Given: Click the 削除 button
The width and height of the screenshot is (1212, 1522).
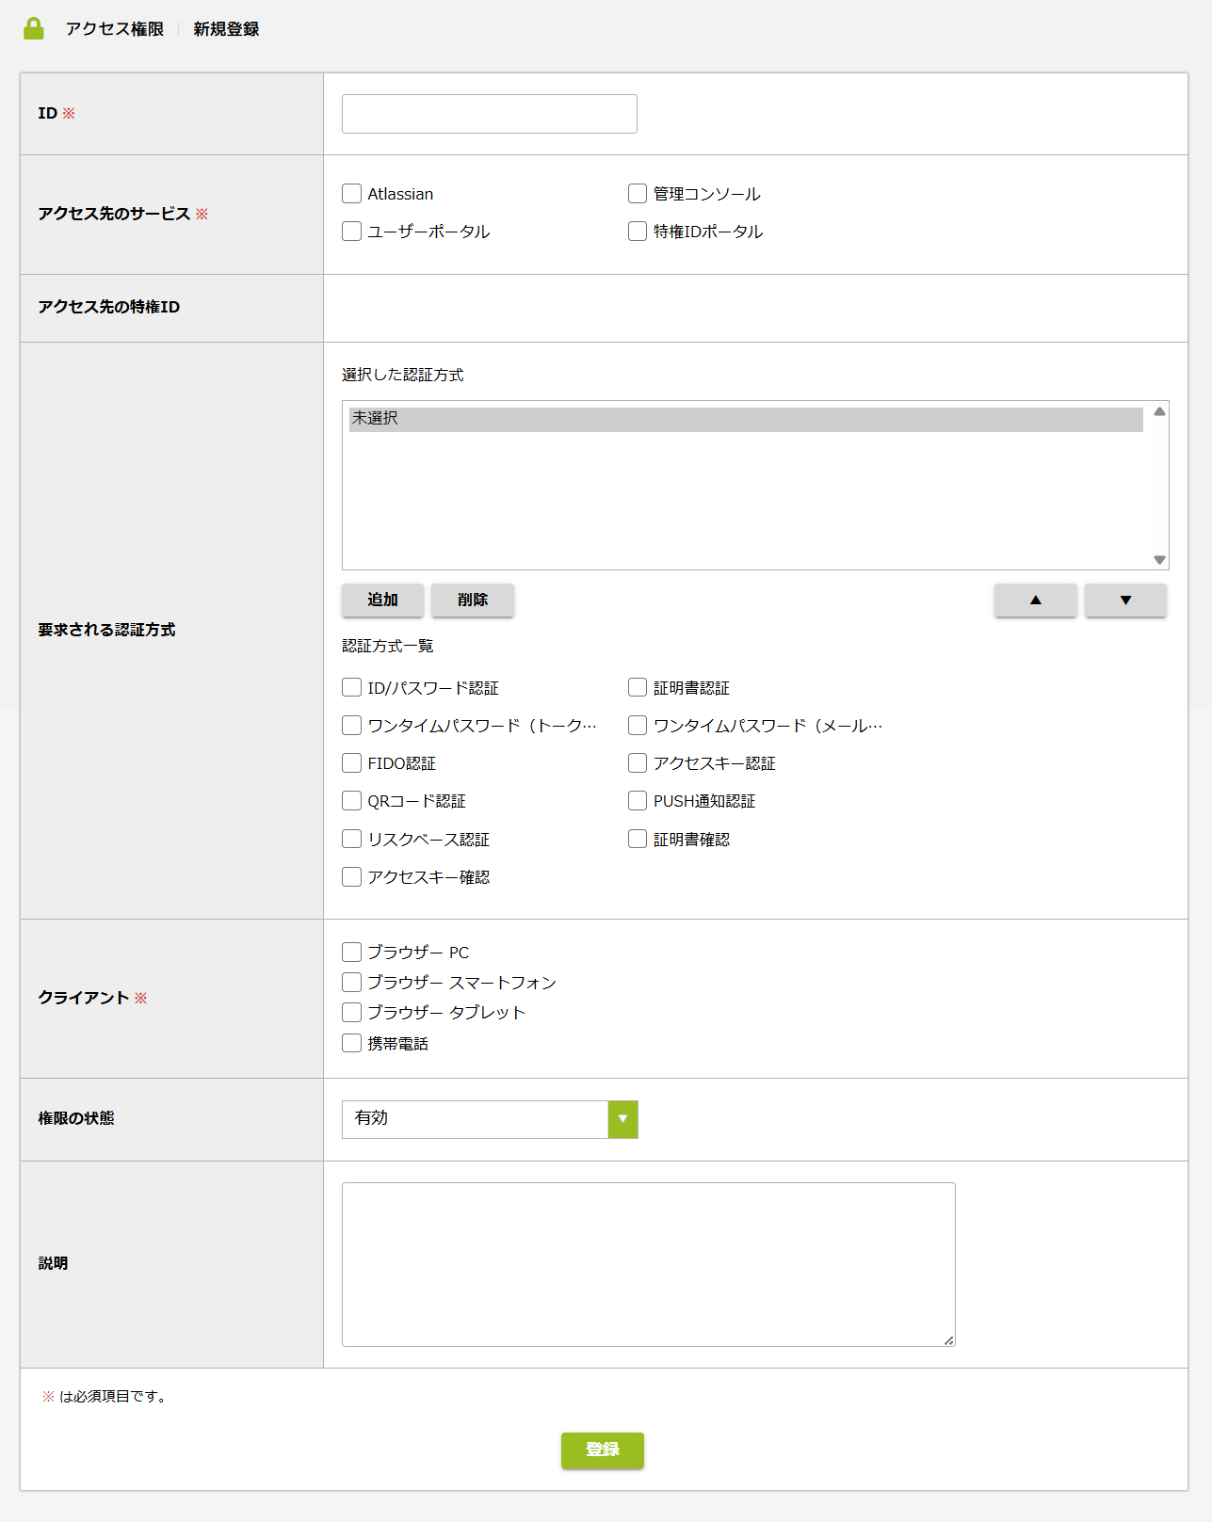Looking at the screenshot, I should 473,601.
